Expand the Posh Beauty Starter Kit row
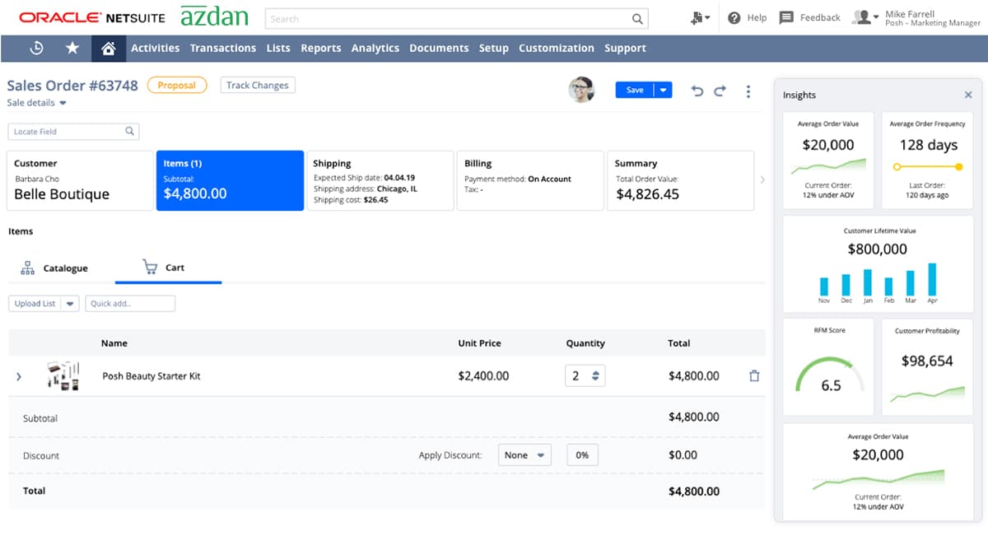 click(x=18, y=375)
